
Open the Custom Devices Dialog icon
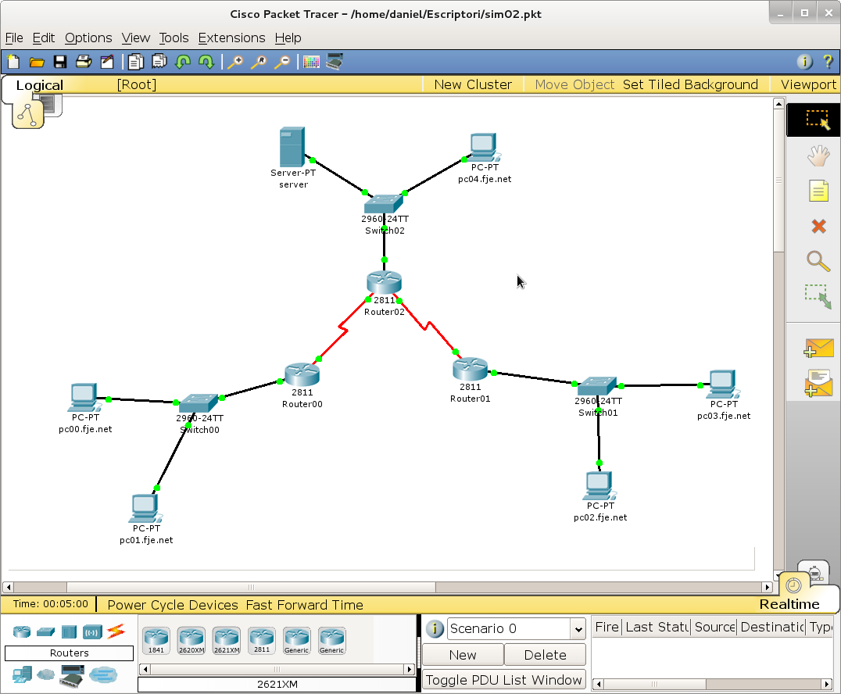tap(335, 62)
